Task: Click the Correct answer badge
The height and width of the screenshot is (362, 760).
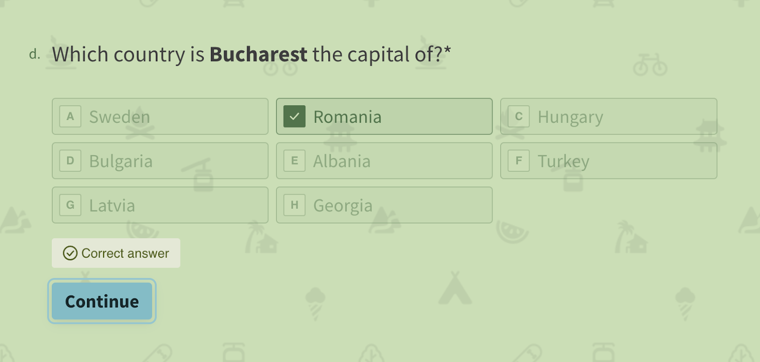Action: coord(116,253)
